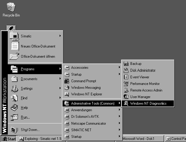Viewport: 186px width, 142px height.
Task: Click the Windows NT Explorer icon
Action: (x=67, y=94)
